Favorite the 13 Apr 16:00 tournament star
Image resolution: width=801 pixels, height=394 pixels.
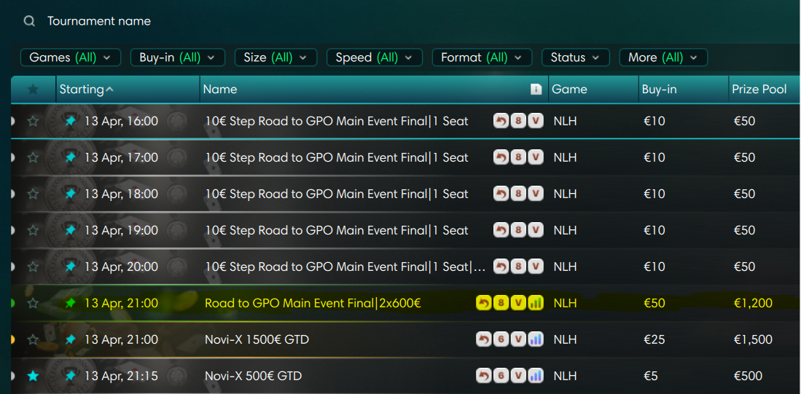click(x=33, y=121)
